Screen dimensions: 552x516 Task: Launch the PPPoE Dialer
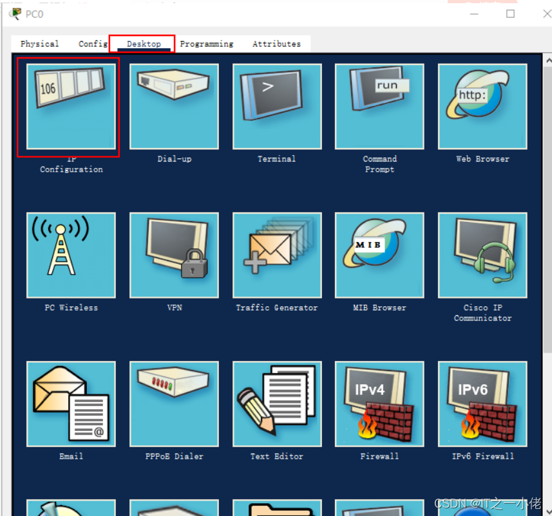pos(175,404)
